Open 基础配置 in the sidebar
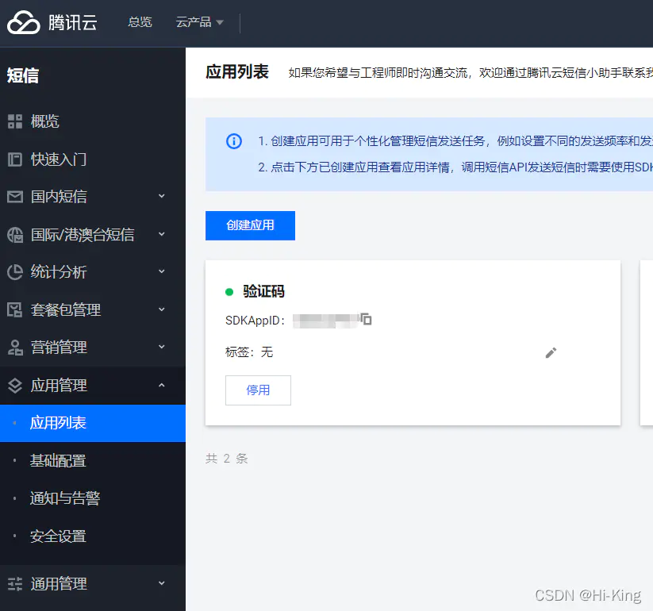This screenshot has width=653, height=611. [57, 460]
